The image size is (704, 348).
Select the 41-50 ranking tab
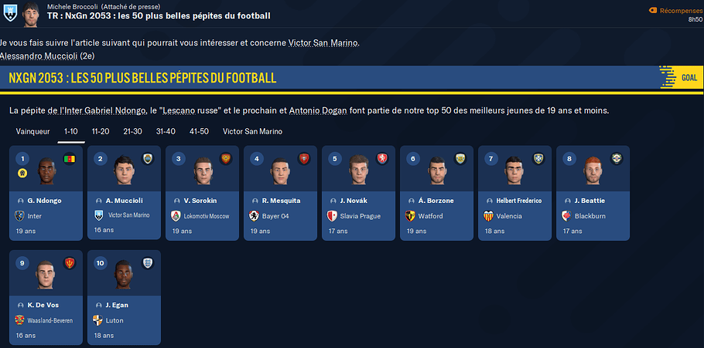199,131
